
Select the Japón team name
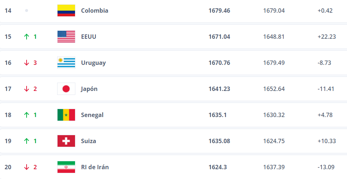click(x=89, y=89)
